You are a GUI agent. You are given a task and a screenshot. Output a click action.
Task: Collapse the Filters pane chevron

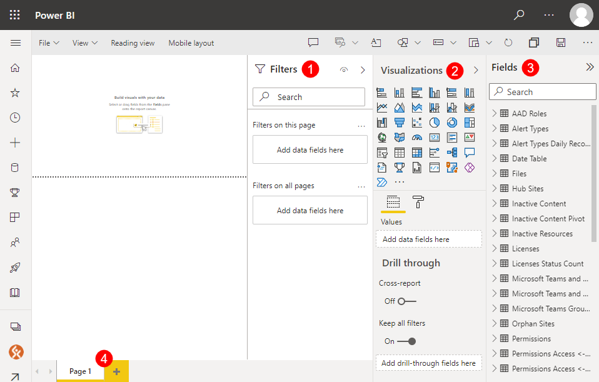tap(363, 70)
